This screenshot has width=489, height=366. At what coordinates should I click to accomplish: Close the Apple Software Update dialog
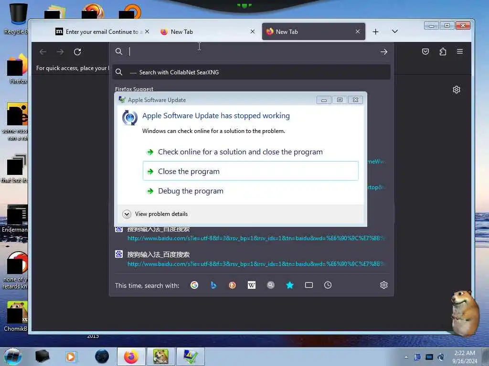coord(355,100)
